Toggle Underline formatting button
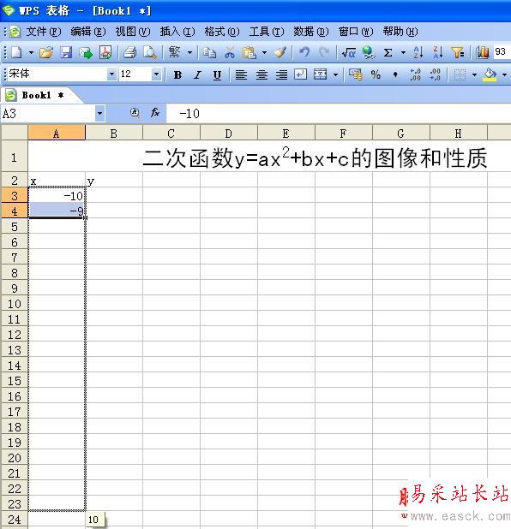This screenshot has width=511, height=529. click(x=217, y=74)
